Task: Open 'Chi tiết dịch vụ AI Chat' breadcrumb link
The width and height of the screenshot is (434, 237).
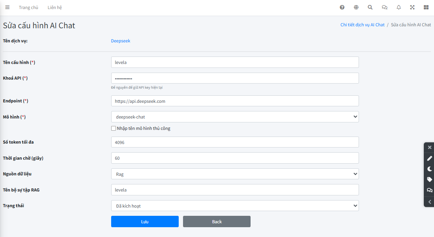Action: [362, 25]
